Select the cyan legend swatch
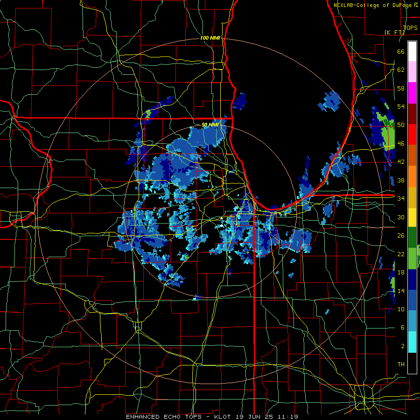 point(412,342)
